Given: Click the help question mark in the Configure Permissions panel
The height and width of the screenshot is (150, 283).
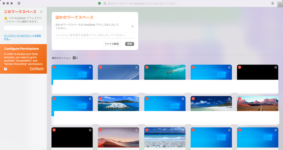Looking at the screenshot, I should [x=6, y=69].
